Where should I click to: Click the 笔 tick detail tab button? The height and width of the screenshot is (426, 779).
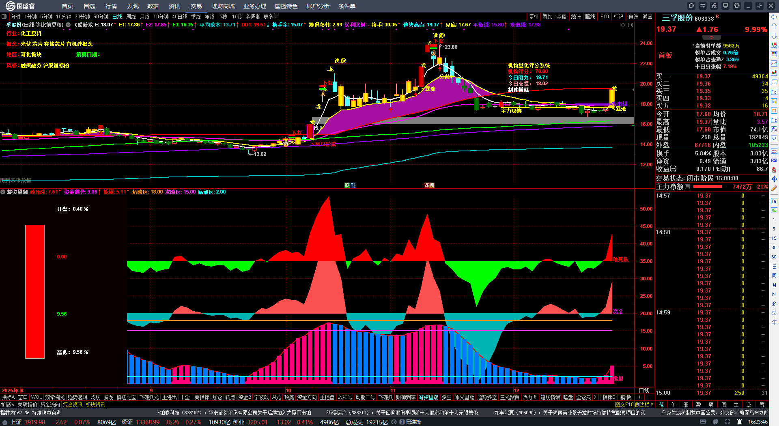[x=661, y=404]
